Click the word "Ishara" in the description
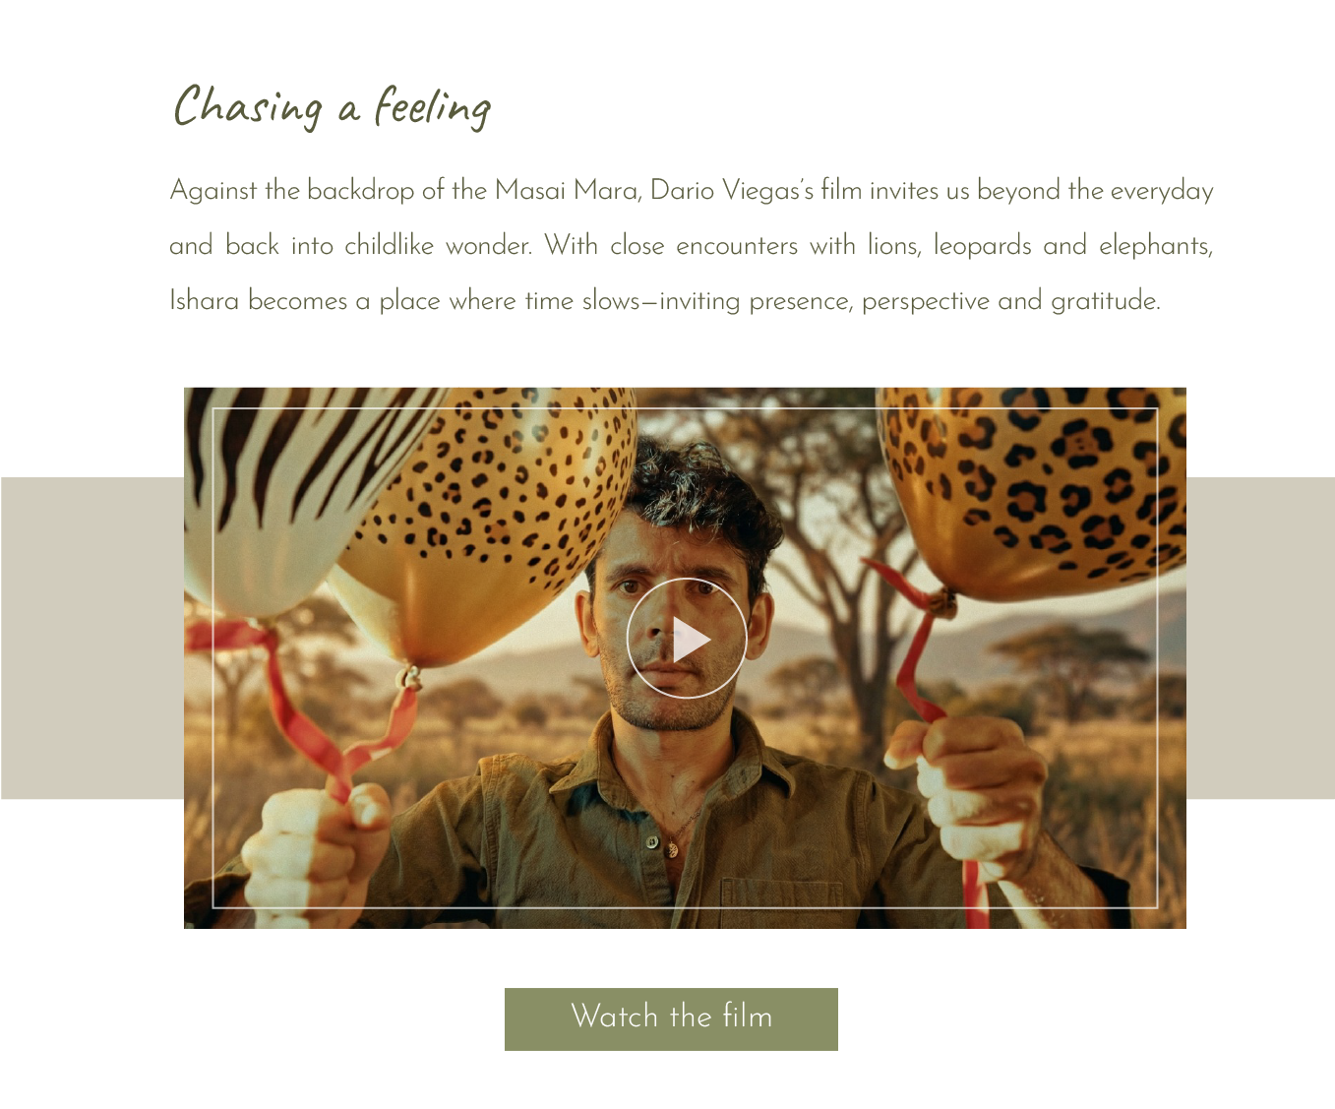Image resolution: width=1335 pixels, height=1109 pixels. click(x=204, y=300)
